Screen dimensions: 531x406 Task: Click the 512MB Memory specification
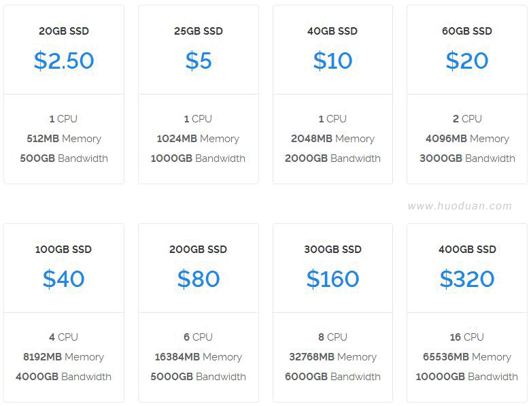[x=64, y=139]
